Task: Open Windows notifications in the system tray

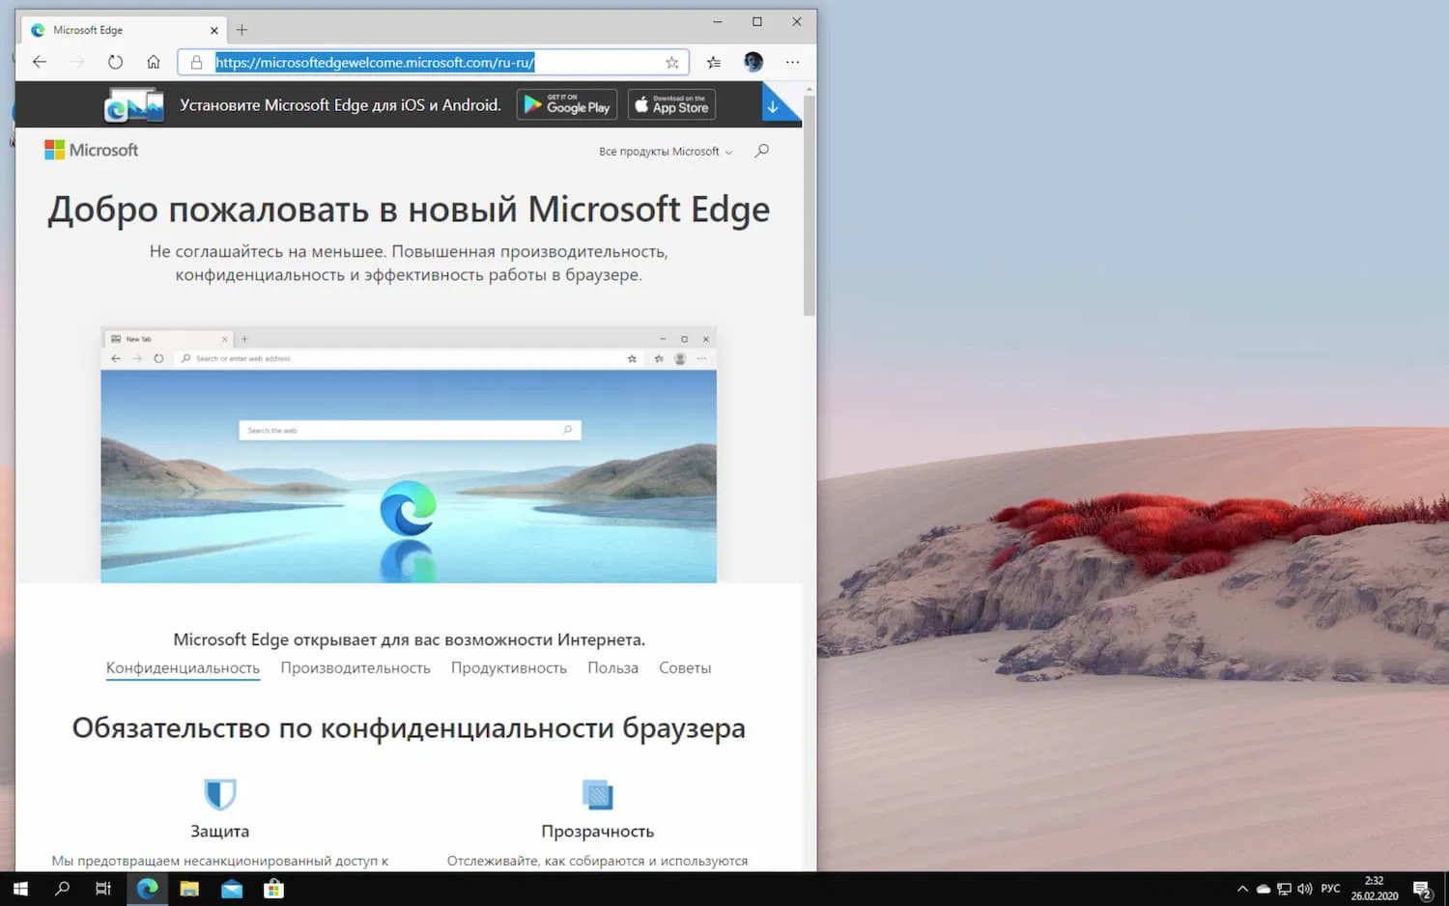Action: click(x=1420, y=888)
